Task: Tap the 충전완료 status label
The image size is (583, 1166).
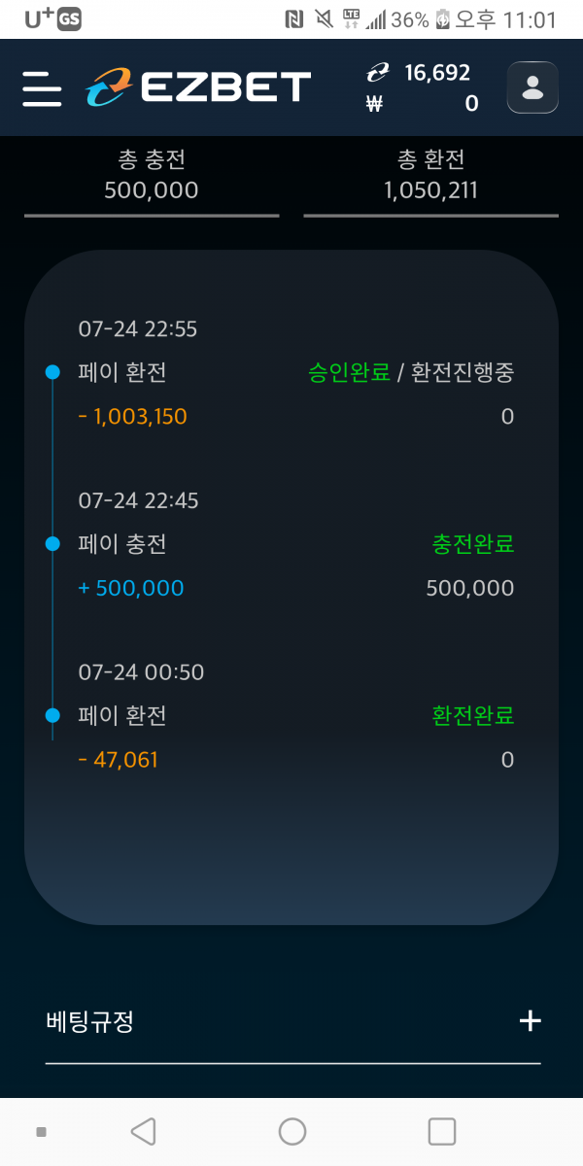Action: pos(473,544)
